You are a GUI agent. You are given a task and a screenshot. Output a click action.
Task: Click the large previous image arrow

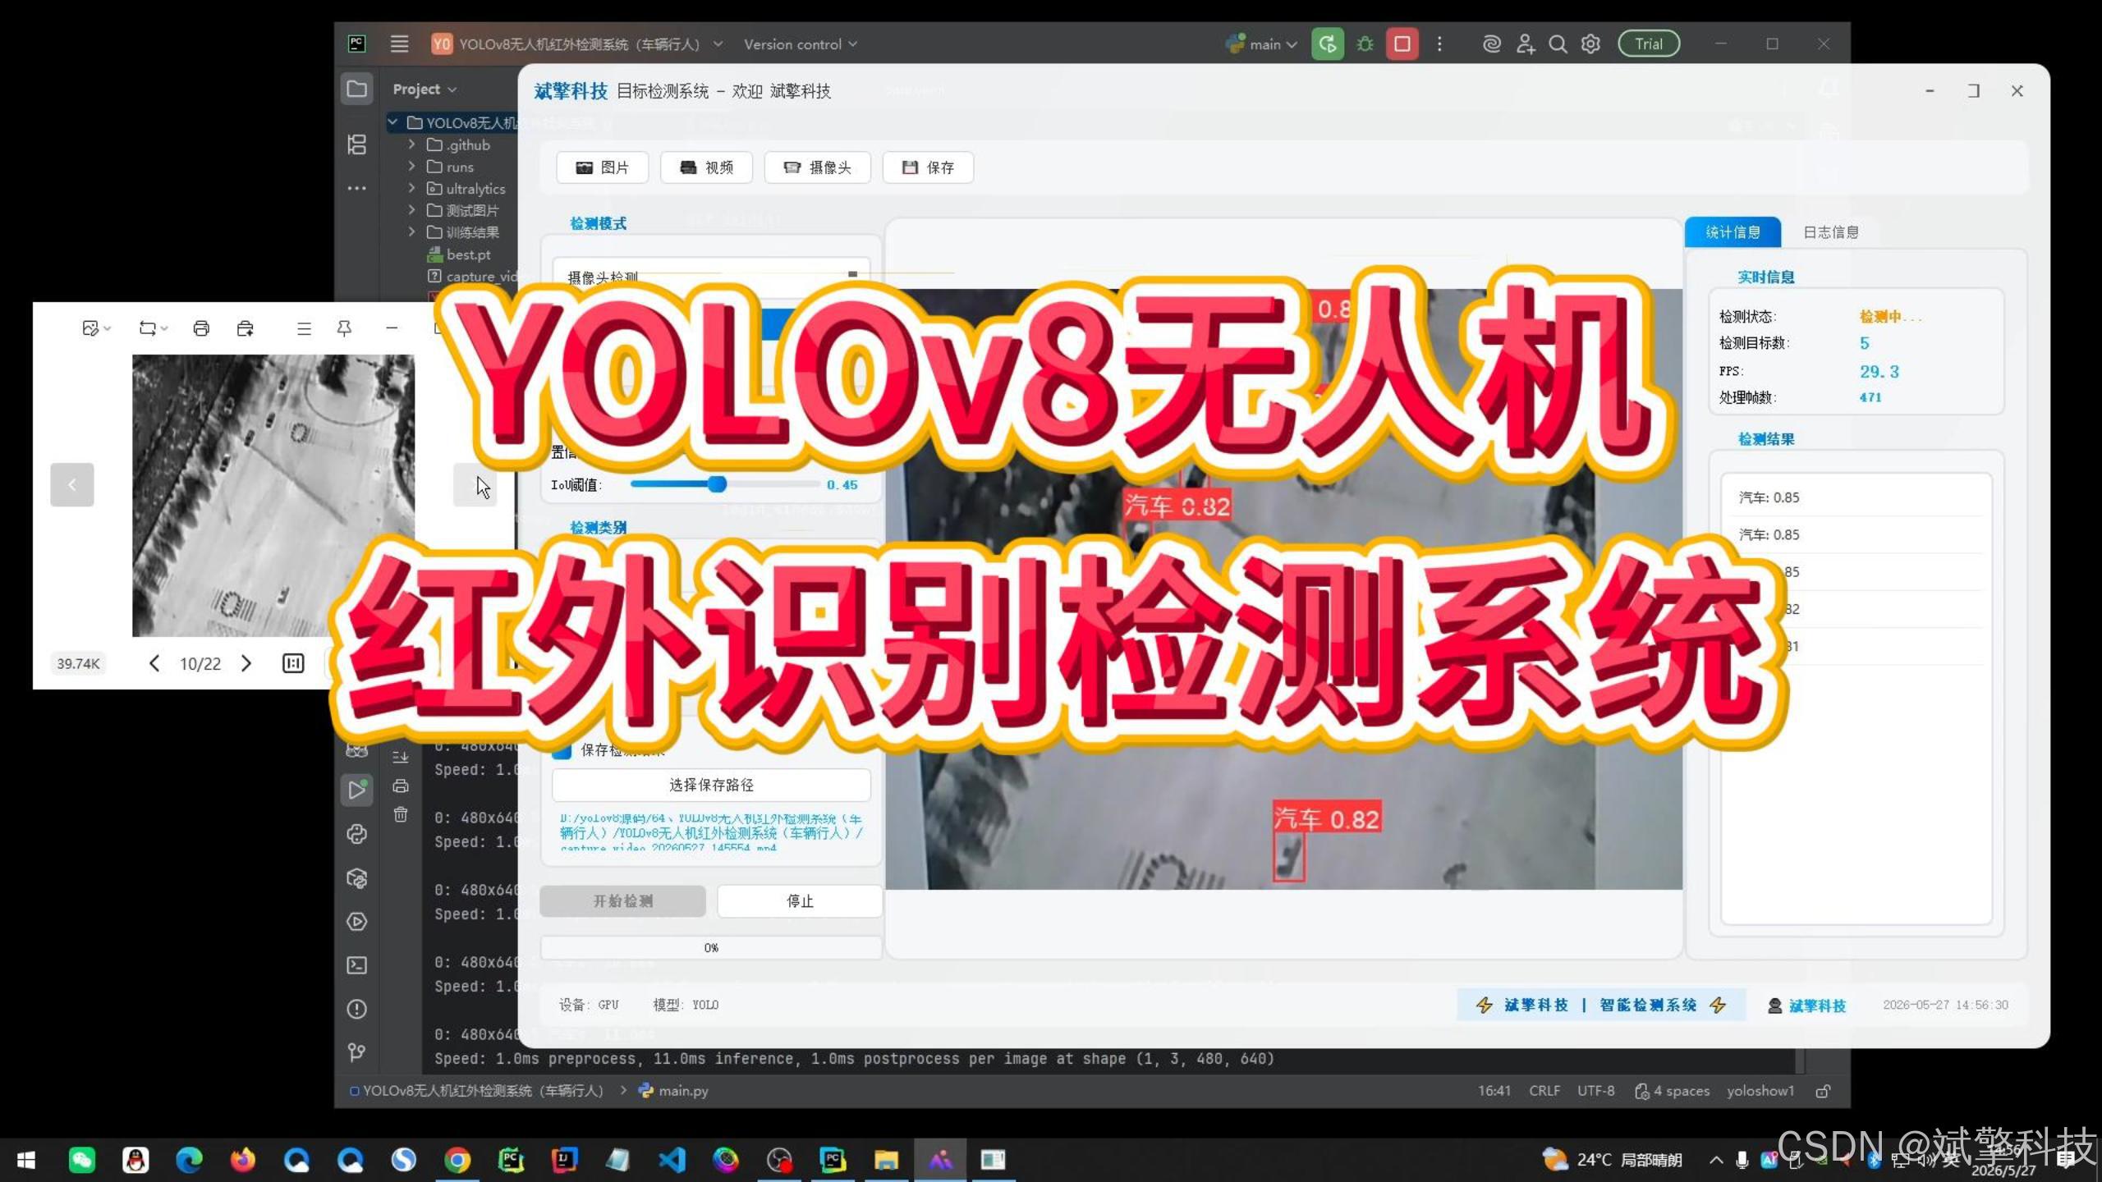click(x=72, y=484)
